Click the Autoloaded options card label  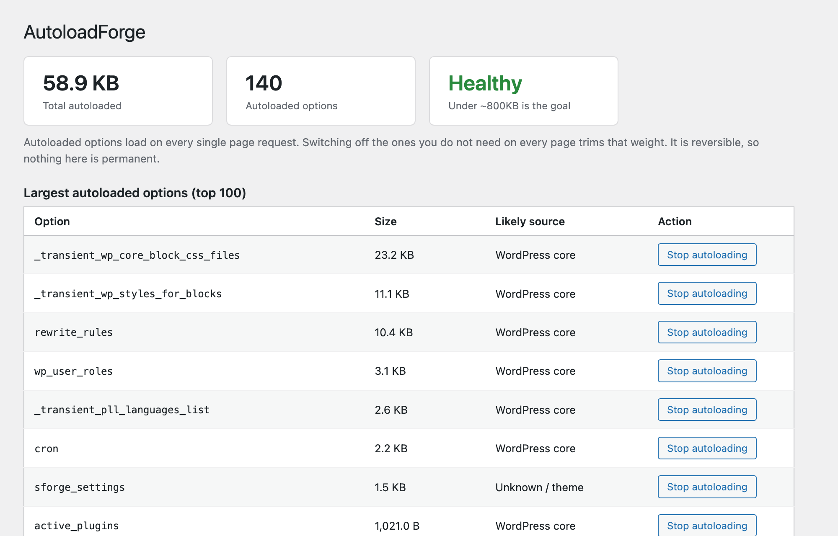(292, 106)
